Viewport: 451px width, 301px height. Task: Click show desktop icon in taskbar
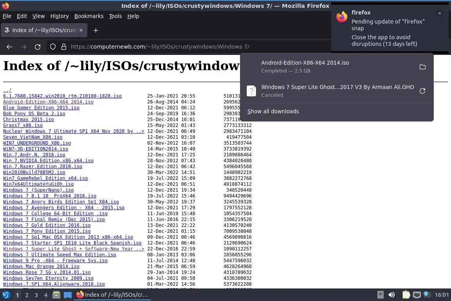click(x=68, y=295)
